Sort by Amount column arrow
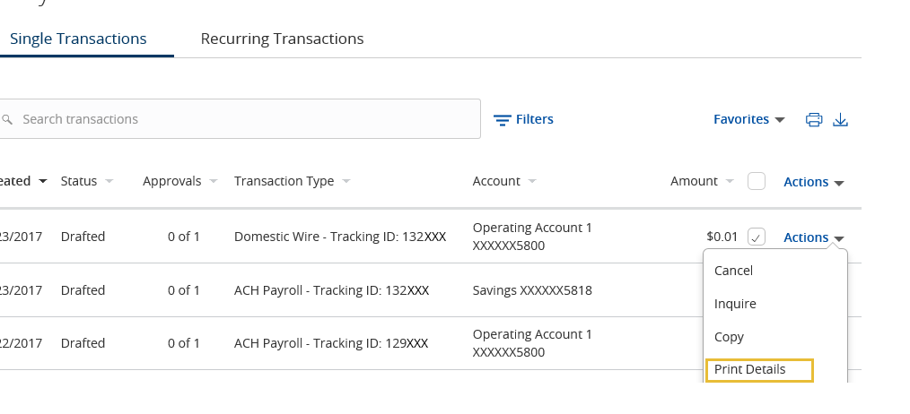910x414 pixels. [730, 182]
